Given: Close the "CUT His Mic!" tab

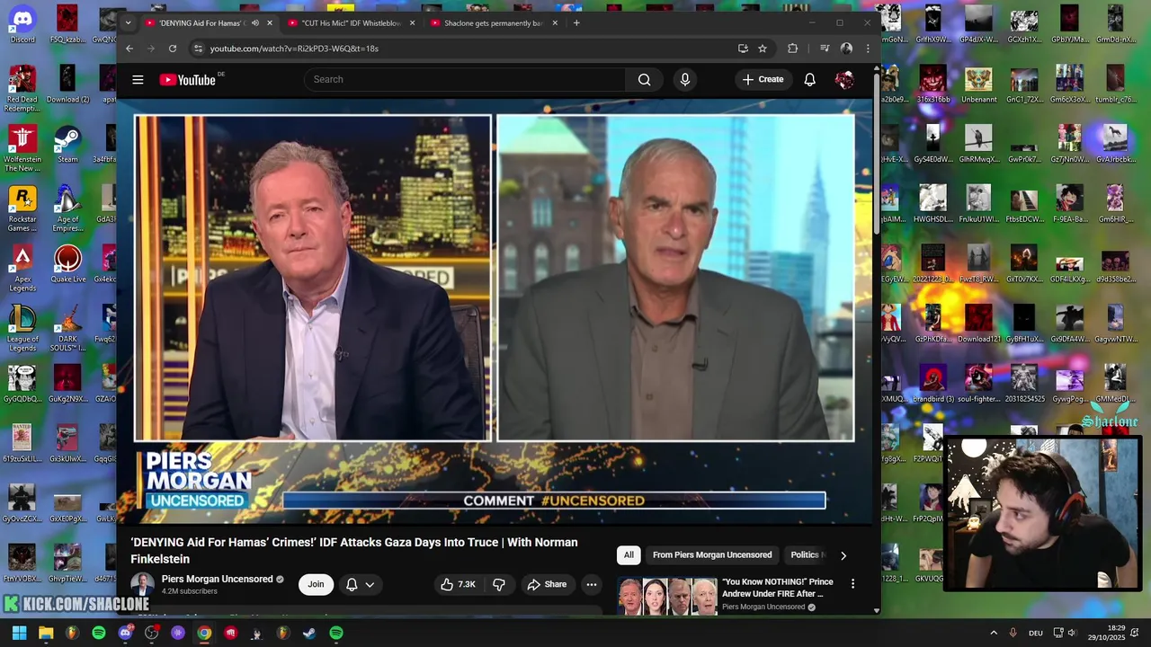Looking at the screenshot, I should (413, 22).
